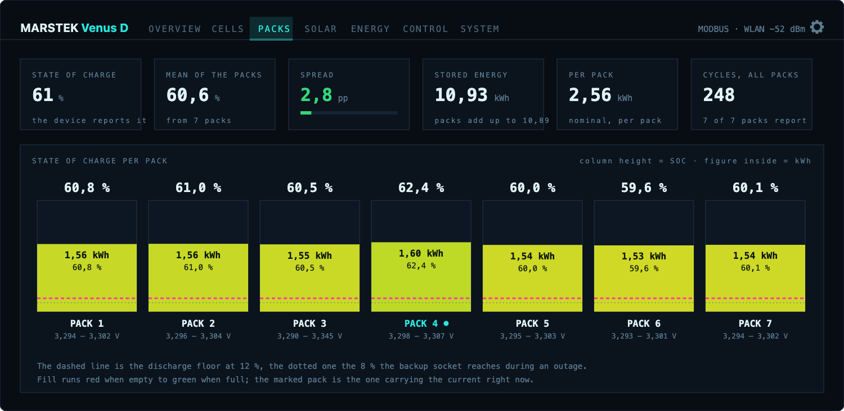
Task: Switch to the CELLS tab
Action: [x=228, y=29]
